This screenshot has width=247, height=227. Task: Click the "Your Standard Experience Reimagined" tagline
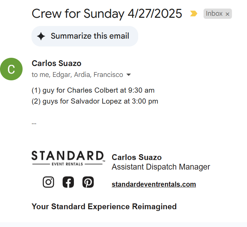coord(104,206)
